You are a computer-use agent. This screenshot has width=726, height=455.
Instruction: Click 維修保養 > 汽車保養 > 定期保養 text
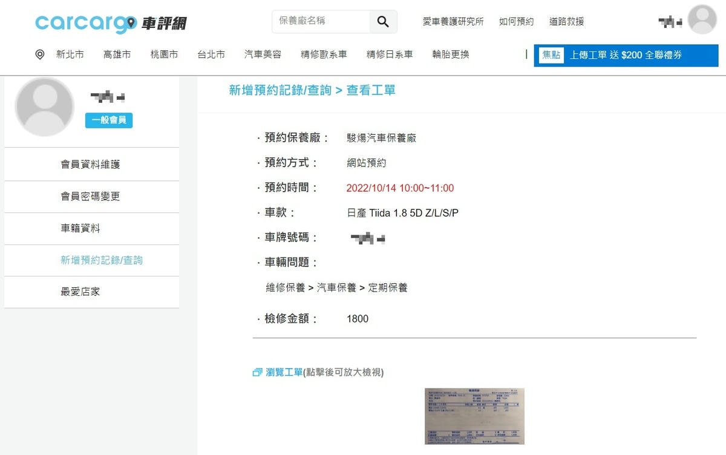tap(336, 288)
